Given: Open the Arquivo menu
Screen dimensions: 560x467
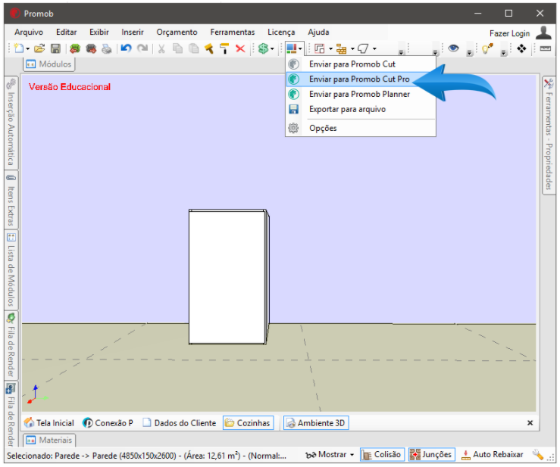Looking at the screenshot, I should [29, 32].
